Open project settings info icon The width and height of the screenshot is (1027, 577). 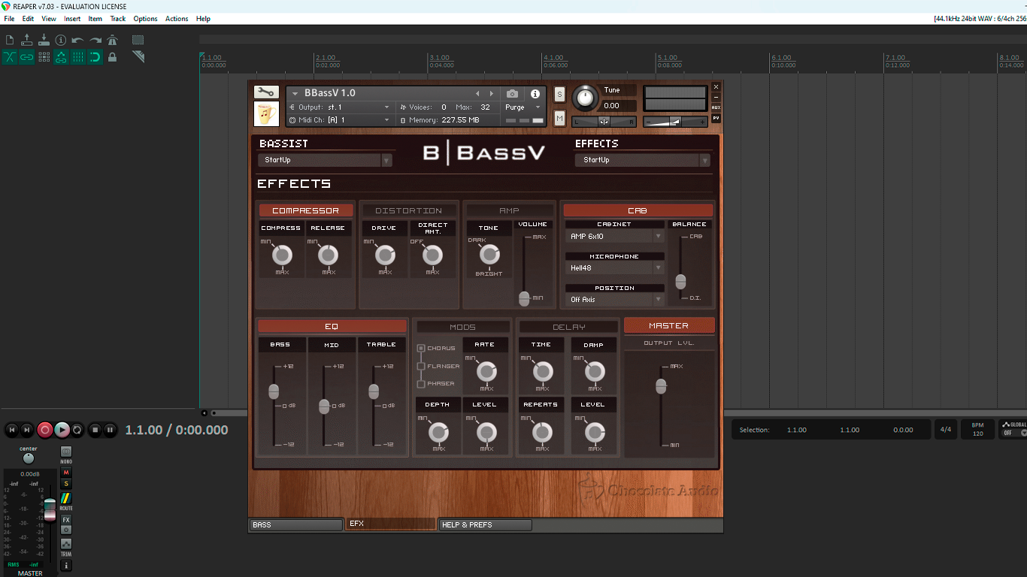point(61,40)
